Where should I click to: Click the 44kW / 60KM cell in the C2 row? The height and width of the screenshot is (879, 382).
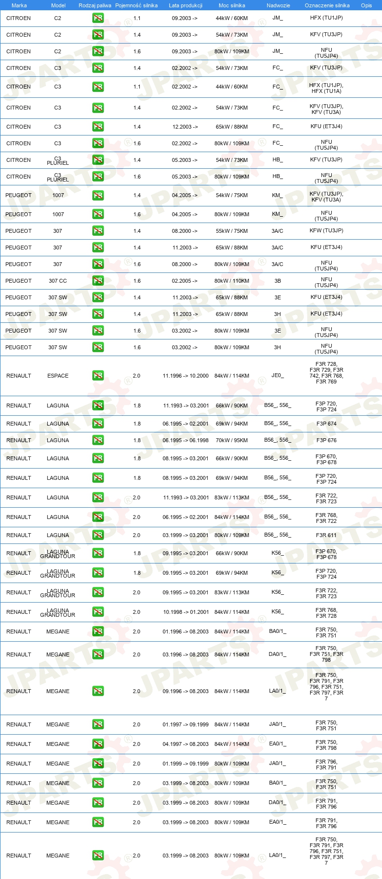[x=232, y=18]
